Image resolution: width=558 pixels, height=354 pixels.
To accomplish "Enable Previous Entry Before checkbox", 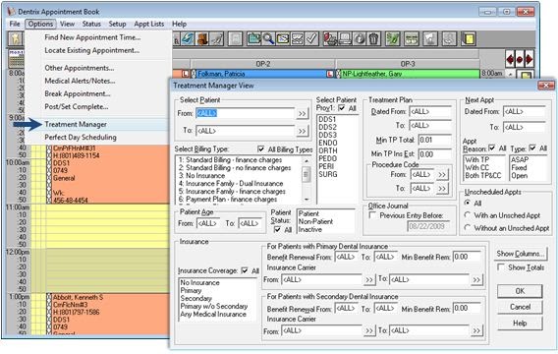I will pyautogui.click(x=372, y=215).
